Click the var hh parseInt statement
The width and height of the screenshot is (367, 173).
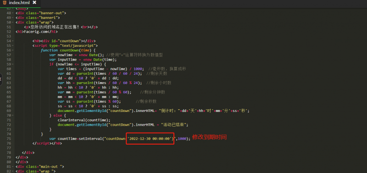(100, 83)
